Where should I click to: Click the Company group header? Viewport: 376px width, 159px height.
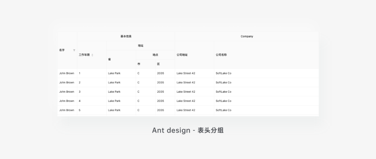coord(247,36)
